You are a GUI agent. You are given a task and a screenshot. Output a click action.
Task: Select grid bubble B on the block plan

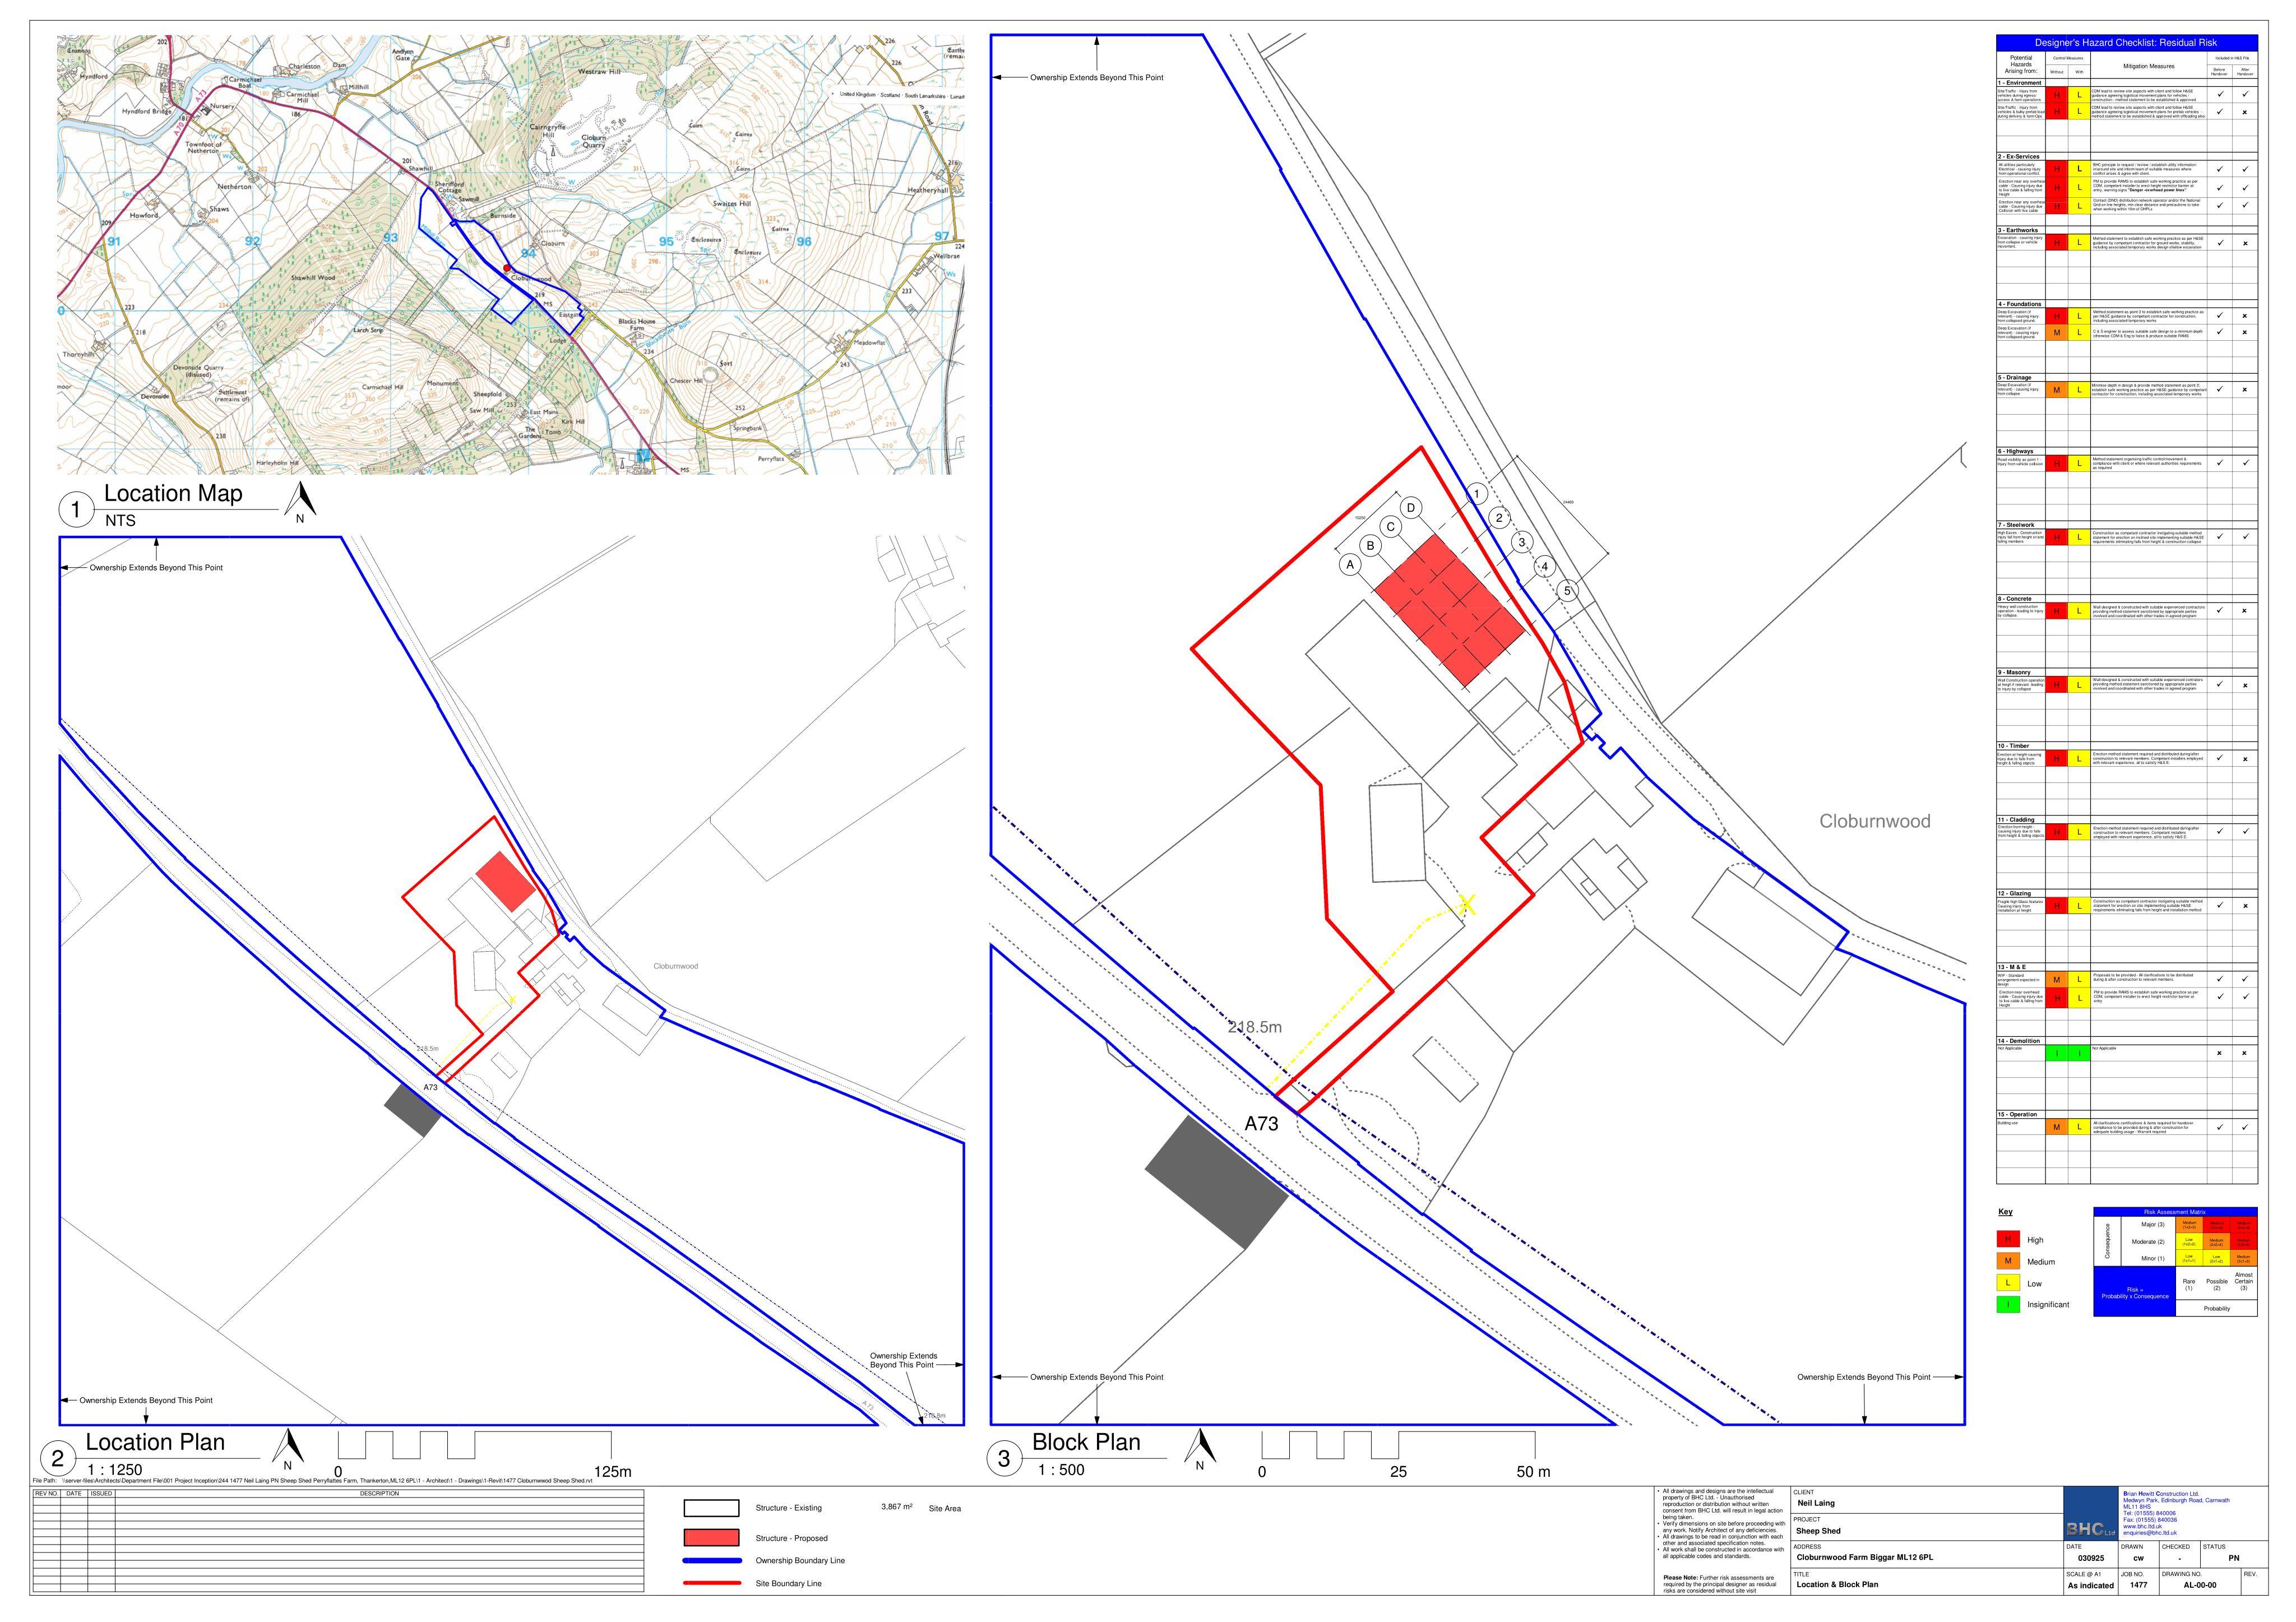point(1371,545)
